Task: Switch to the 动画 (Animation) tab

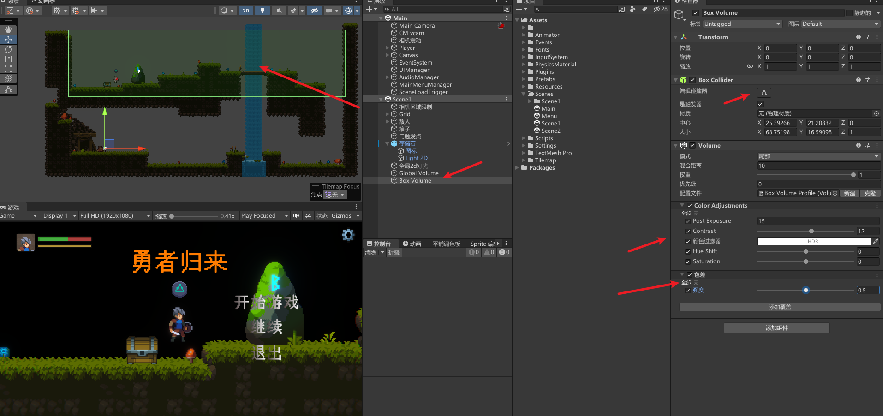Action: tap(412, 244)
